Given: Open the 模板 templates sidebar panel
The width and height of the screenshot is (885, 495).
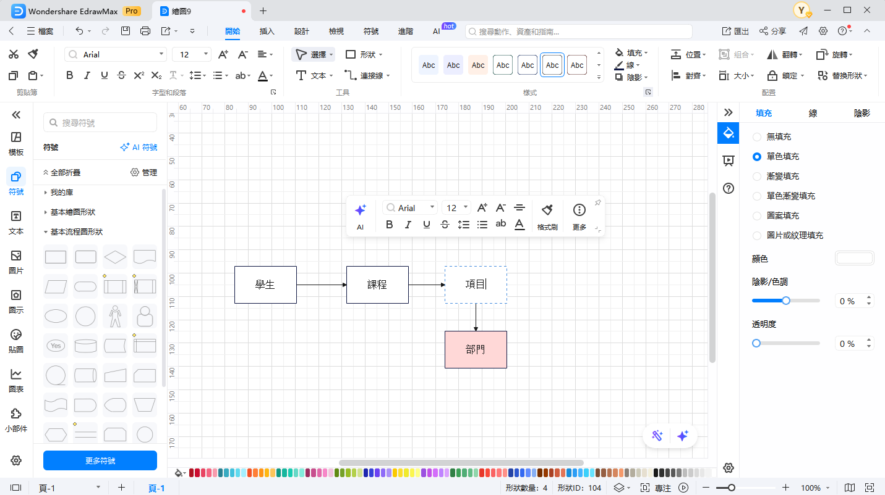Looking at the screenshot, I should [x=16, y=143].
